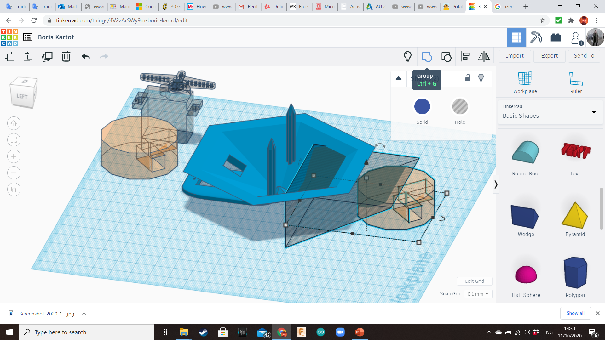The width and height of the screenshot is (605, 340).
Task: Open the Snap Grid 0.1 mm dropdown
Action: pos(478,294)
